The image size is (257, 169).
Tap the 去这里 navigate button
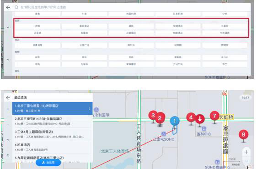[48, 163]
